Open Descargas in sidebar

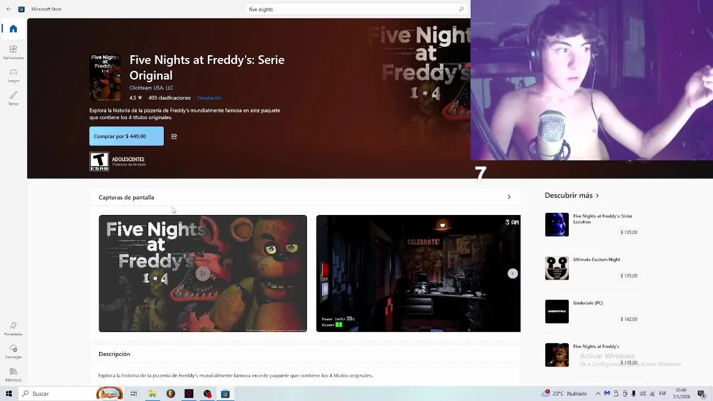pos(13,351)
